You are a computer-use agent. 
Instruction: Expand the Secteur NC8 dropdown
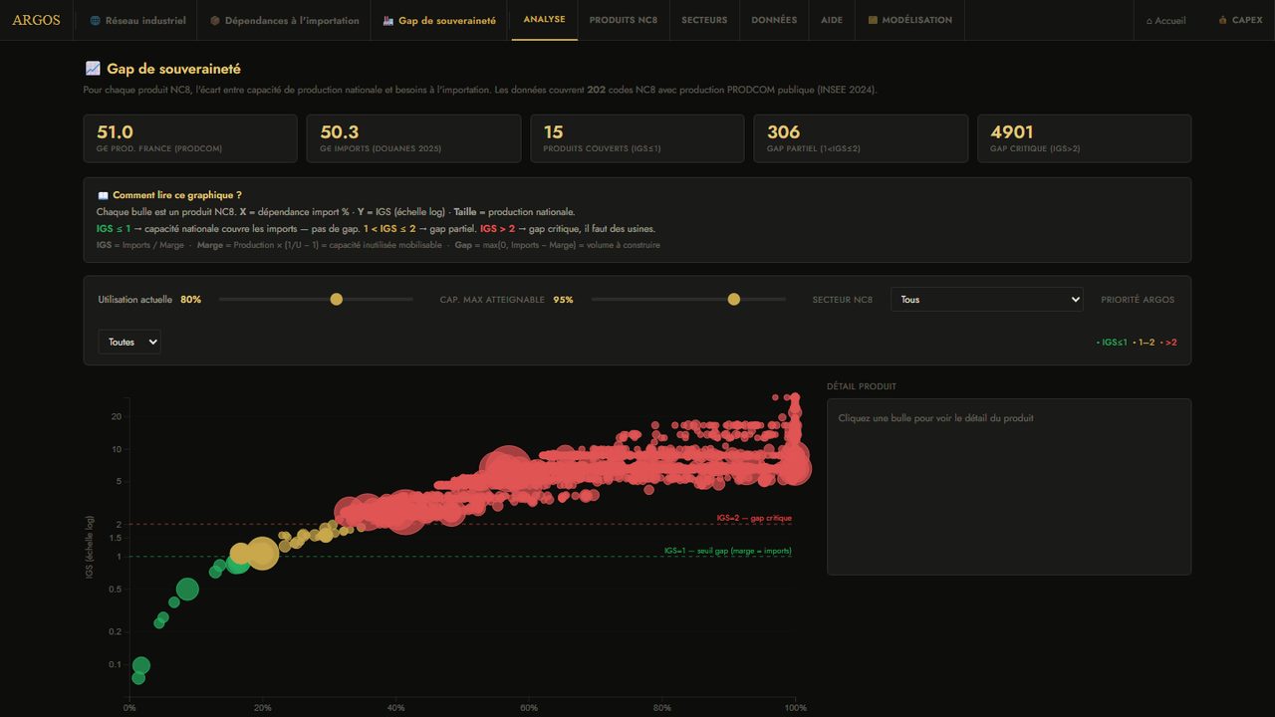987,299
